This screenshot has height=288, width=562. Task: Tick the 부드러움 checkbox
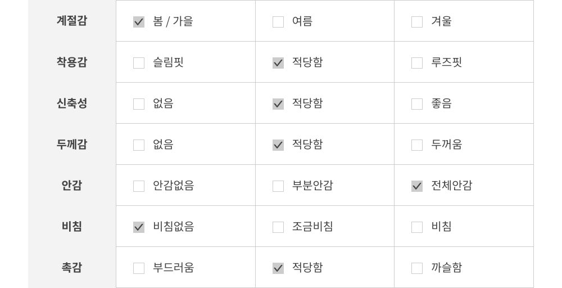coord(139,268)
